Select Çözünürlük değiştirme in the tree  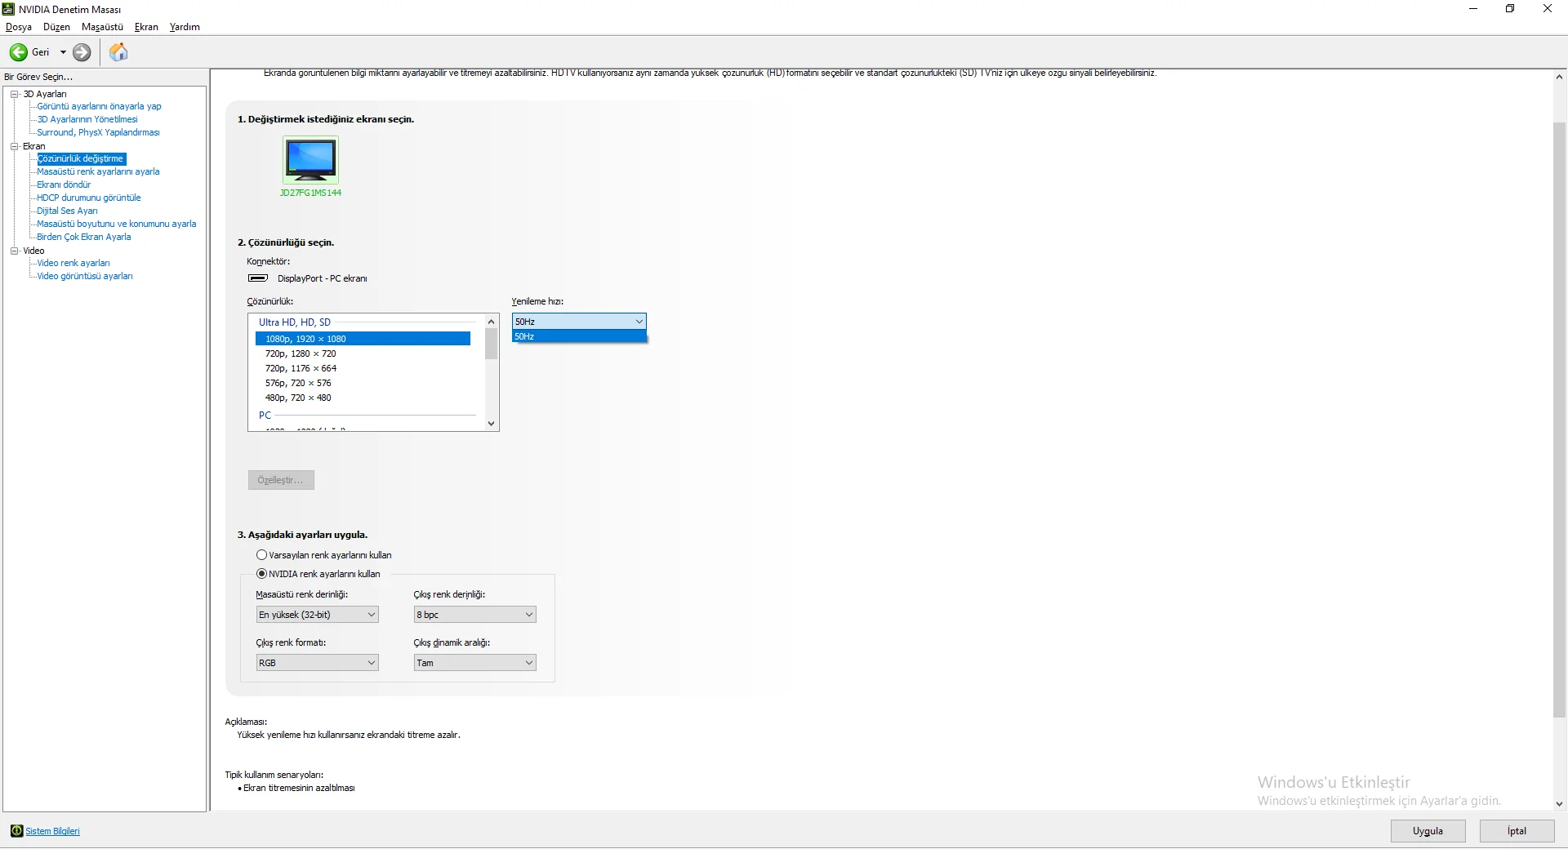pyautogui.click(x=81, y=158)
